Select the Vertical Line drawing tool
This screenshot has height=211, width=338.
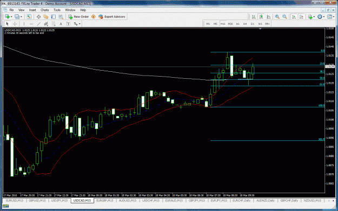[24, 24]
